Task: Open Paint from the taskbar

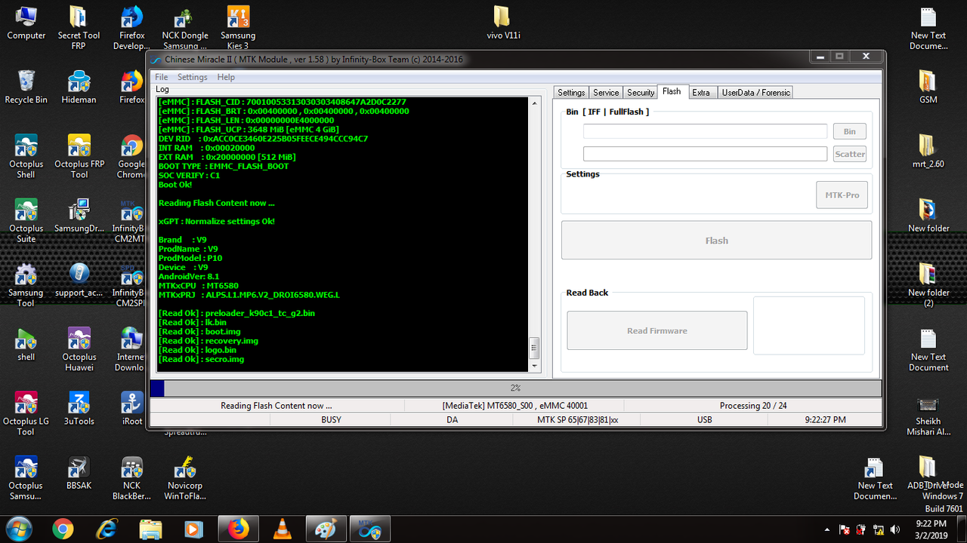Action: pyautogui.click(x=326, y=529)
